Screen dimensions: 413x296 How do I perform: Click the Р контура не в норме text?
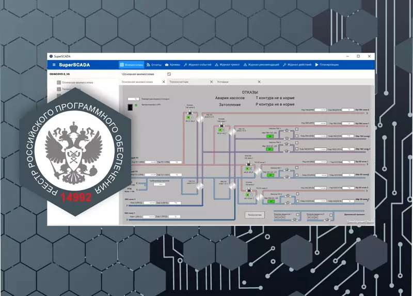tap(275, 104)
